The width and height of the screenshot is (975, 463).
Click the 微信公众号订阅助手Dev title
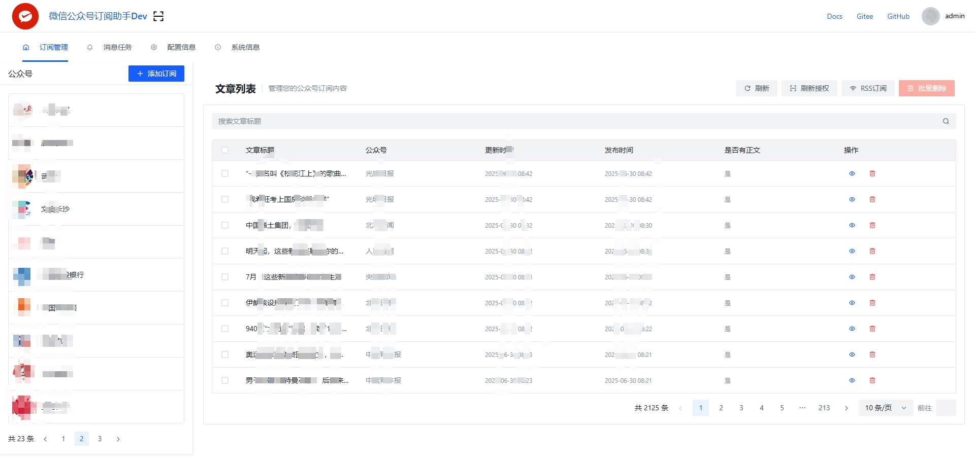coord(98,16)
